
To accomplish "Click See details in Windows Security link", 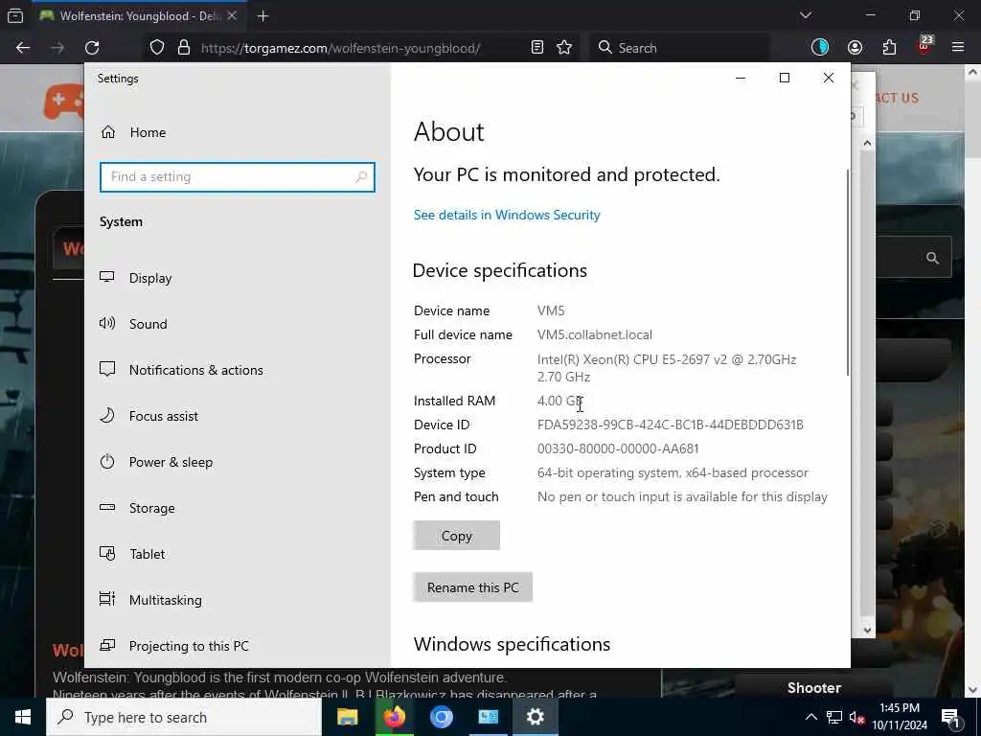I will click(507, 215).
